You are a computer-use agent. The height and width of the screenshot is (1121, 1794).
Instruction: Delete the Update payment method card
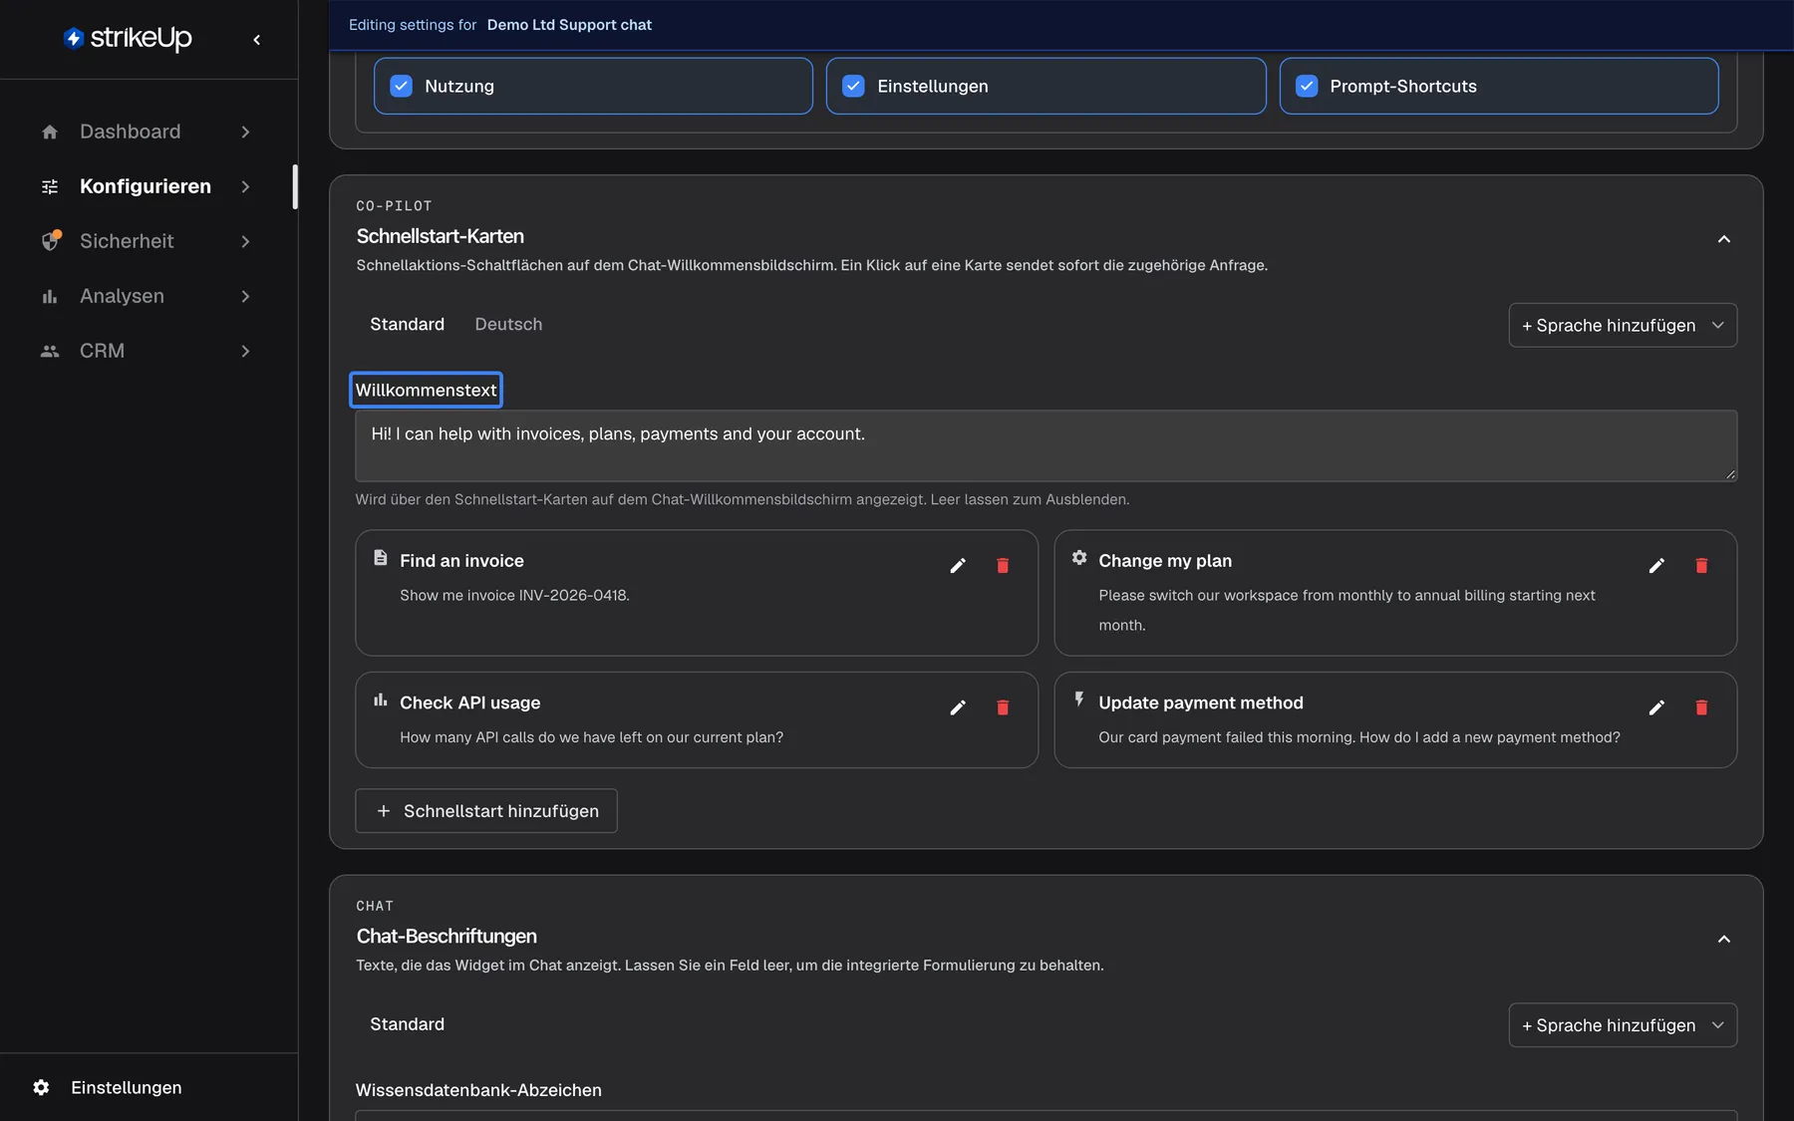pos(1701,707)
